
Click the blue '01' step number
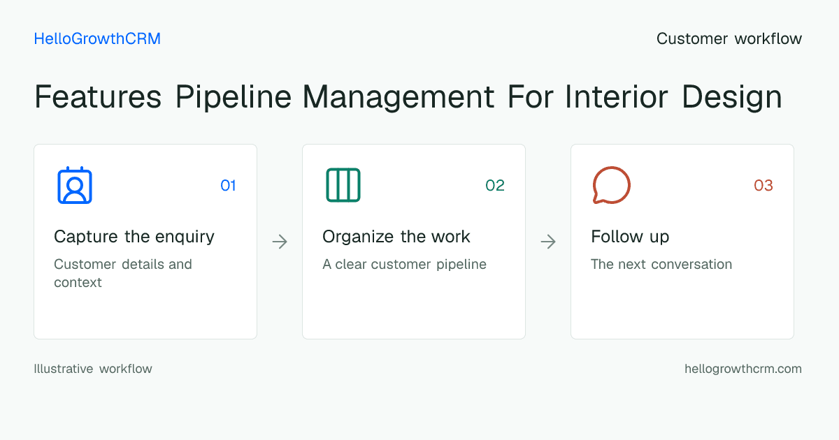click(228, 185)
